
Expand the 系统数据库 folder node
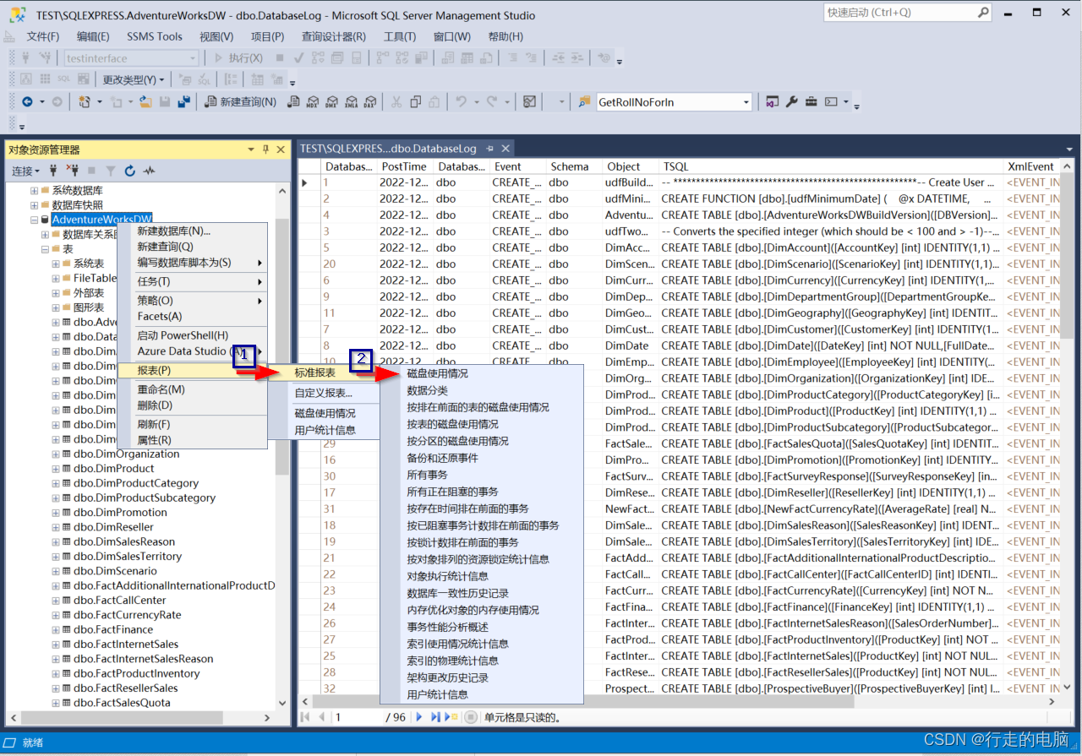(x=35, y=191)
